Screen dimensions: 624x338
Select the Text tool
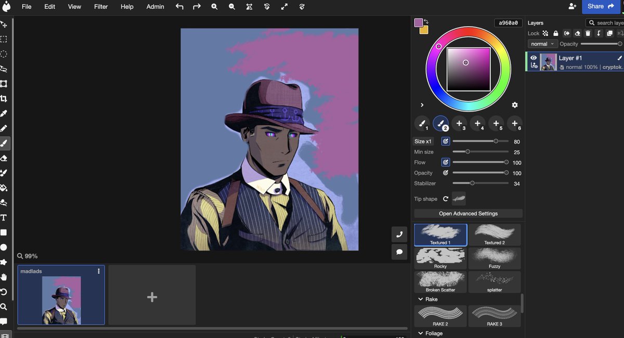(x=4, y=217)
